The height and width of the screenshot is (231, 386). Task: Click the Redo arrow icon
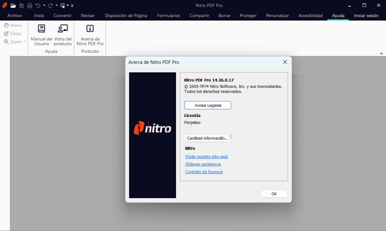tap(50, 5)
